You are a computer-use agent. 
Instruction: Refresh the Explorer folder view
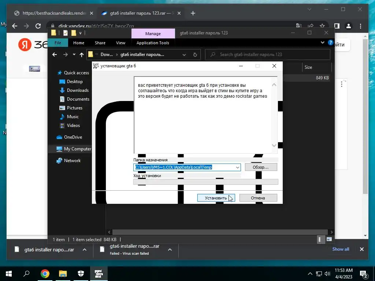click(x=195, y=55)
